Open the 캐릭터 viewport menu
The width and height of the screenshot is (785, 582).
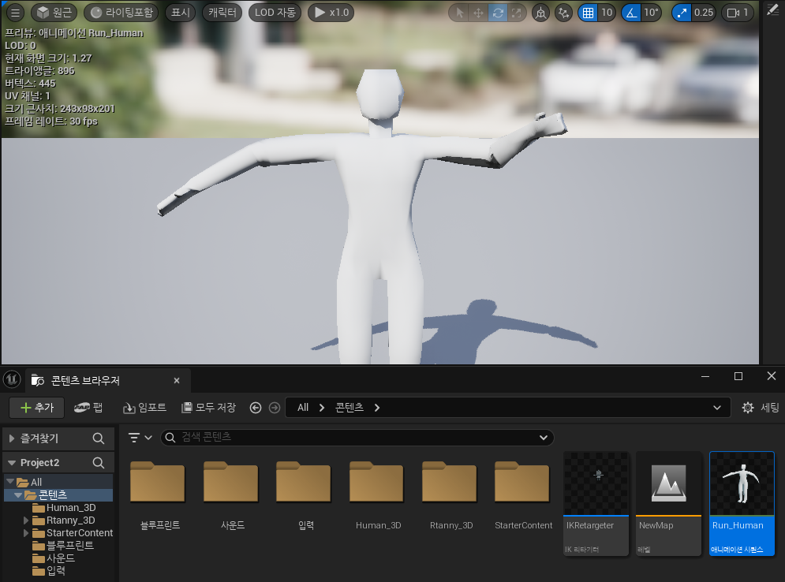click(x=222, y=13)
